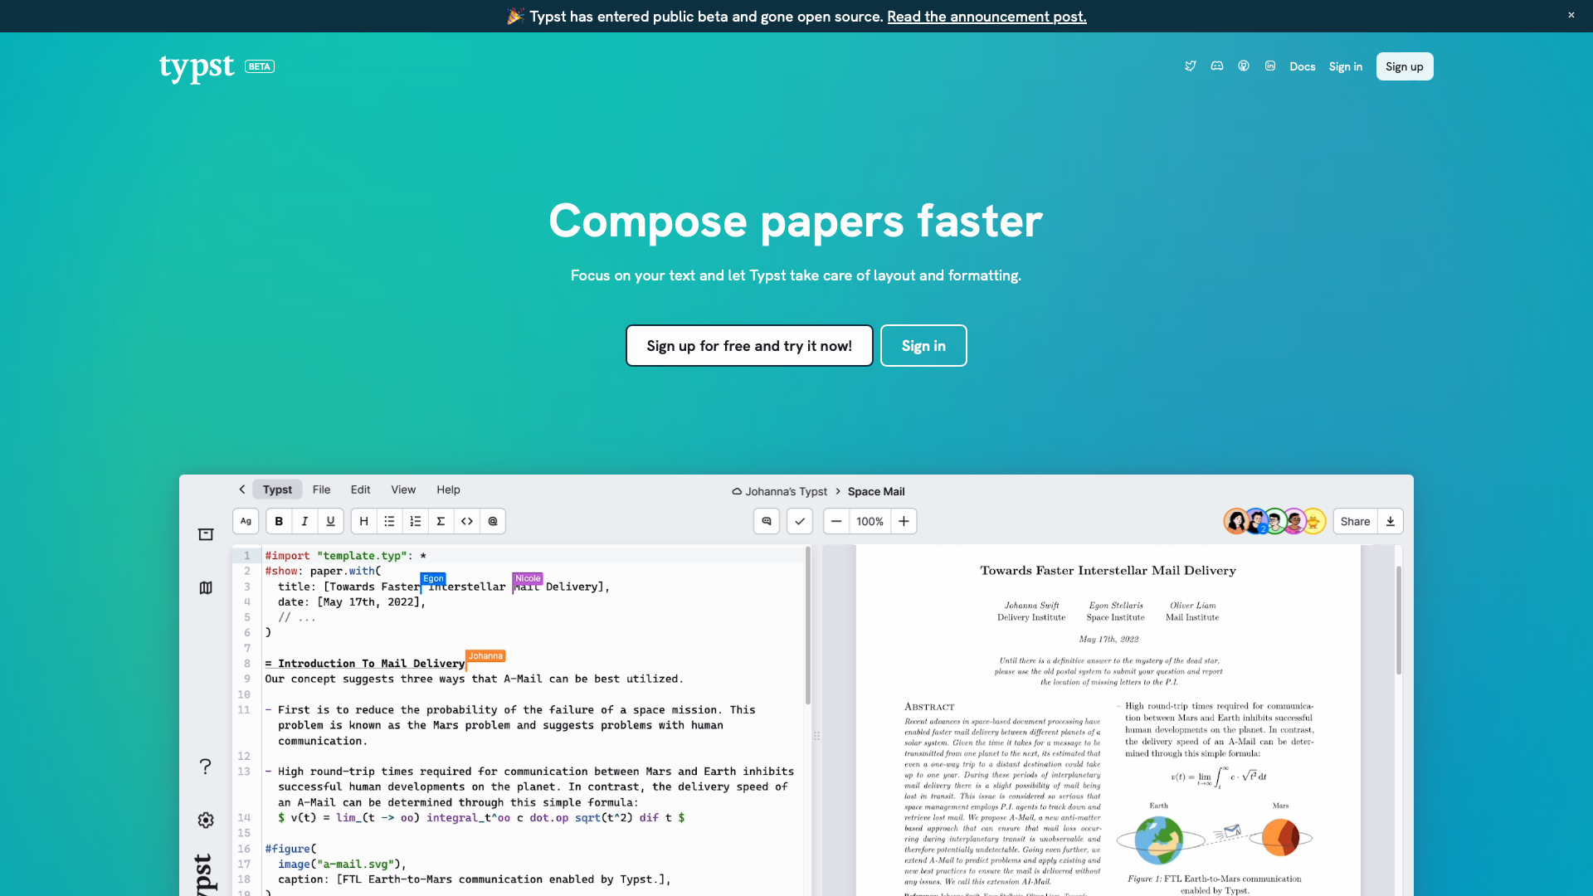Click the Code block icon
Image resolution: width=1593 pixels, height=896 pixels.
click(x=466, y=521)
